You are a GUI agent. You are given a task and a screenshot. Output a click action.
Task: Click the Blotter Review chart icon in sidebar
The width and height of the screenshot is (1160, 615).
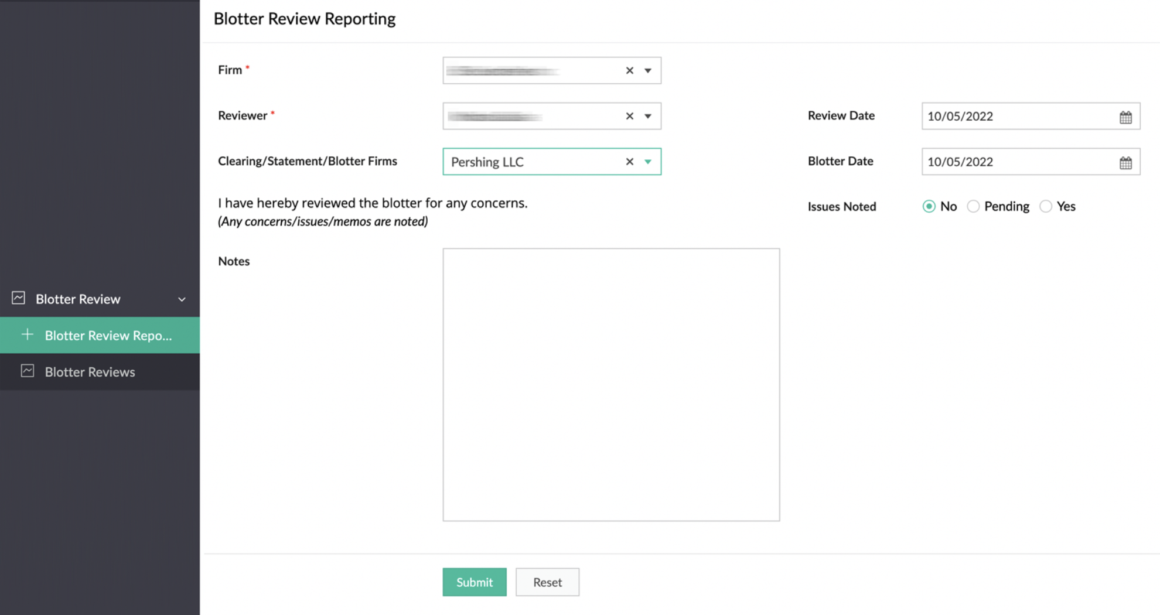19,298
